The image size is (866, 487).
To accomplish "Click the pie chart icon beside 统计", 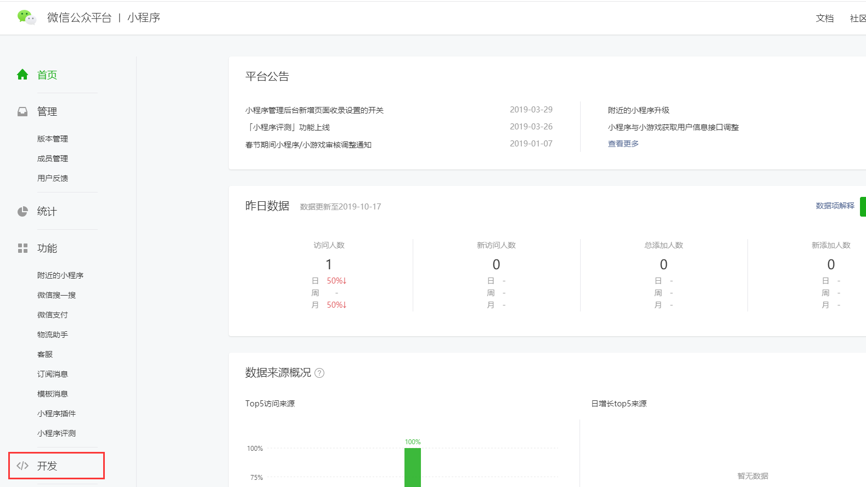I will (23, 212).
